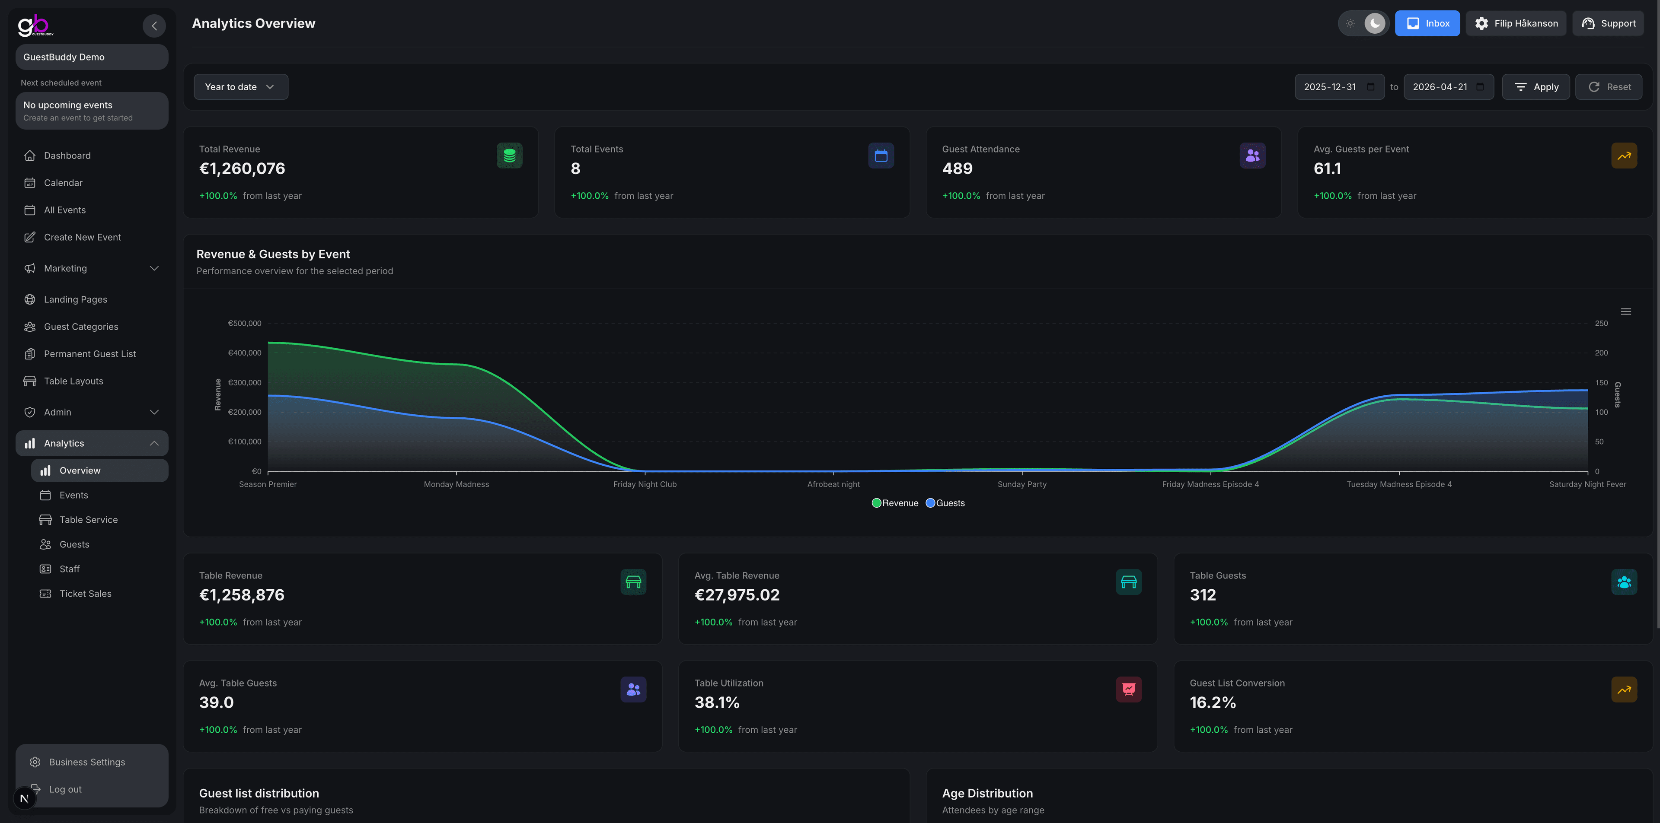Collapse the sidebar with the arrow icon

(154, 26)
